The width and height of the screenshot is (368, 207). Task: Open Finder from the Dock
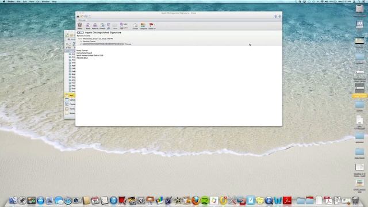pyautogui.click(x=13, y=201)
